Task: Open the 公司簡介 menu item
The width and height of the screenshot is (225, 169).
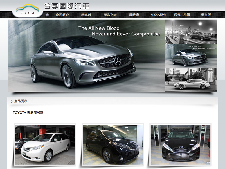Action: point(62,15)
